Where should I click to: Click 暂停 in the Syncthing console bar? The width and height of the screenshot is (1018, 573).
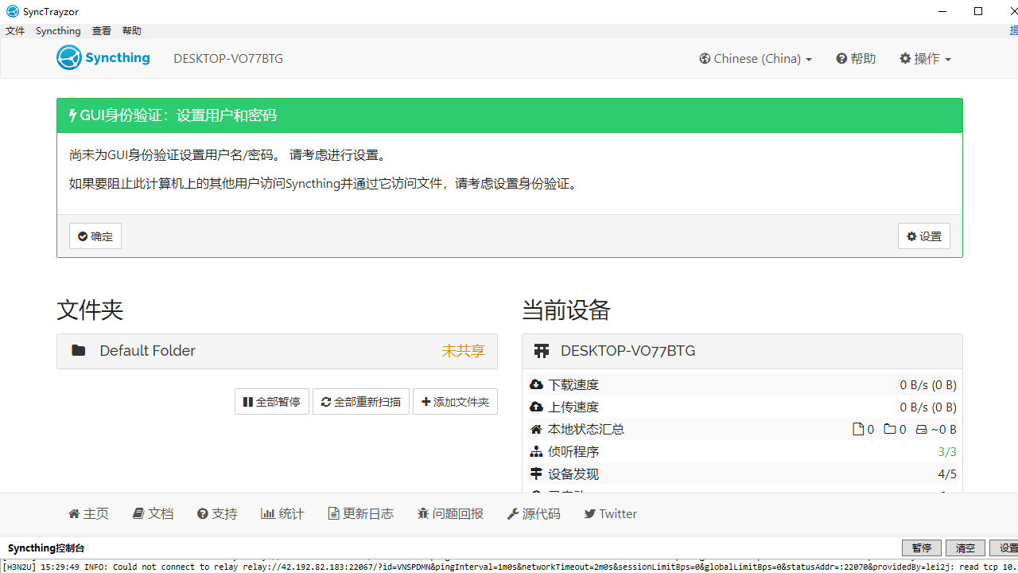[922, 548]
